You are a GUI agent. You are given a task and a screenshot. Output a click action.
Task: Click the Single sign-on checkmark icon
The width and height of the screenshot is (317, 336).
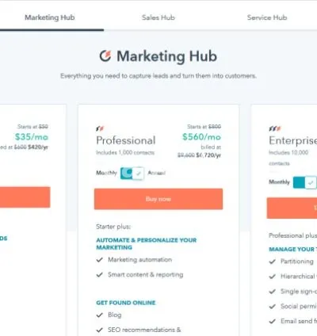tap(273, 292)
